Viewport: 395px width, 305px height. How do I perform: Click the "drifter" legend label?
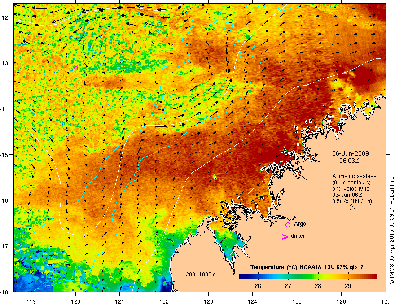[298, 236]
